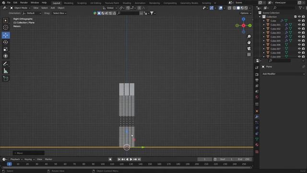This screenshot has width=307, height=173.
Task: Switch to Solid viewport shading
Action: point(238,8)
